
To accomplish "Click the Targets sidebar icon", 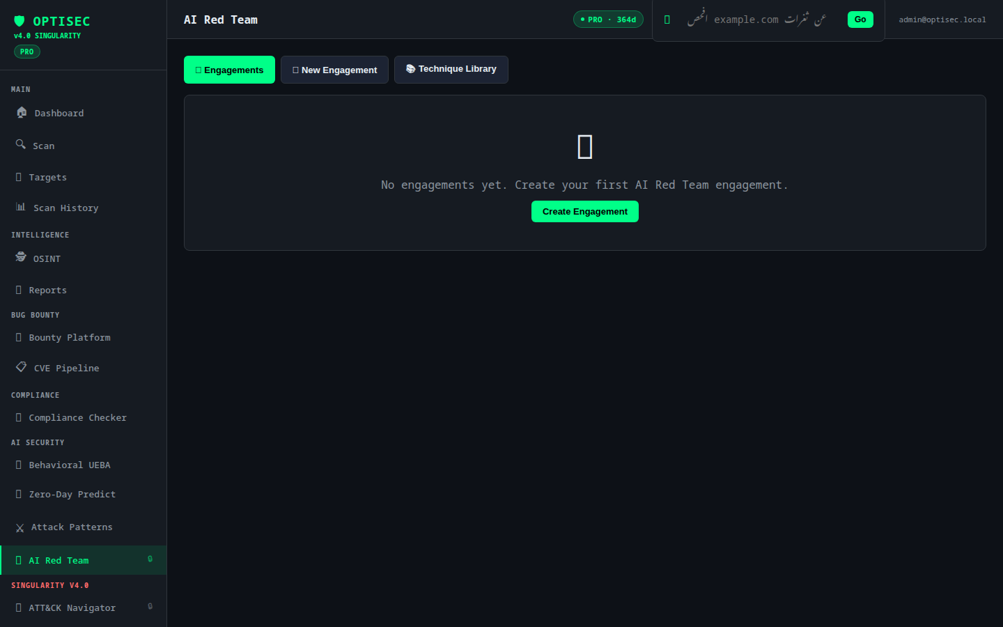I will pos(19,177).
